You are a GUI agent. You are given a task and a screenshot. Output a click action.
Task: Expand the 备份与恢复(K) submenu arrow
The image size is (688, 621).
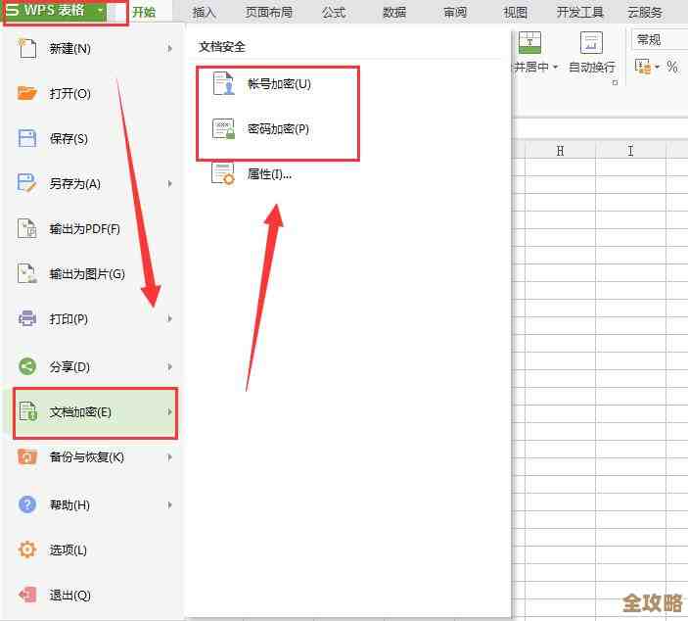(x=170, y=457)
